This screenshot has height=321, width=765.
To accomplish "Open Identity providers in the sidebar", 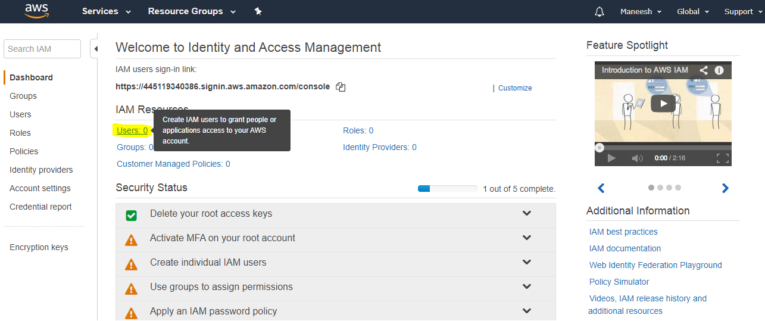I will click(41, 170).
